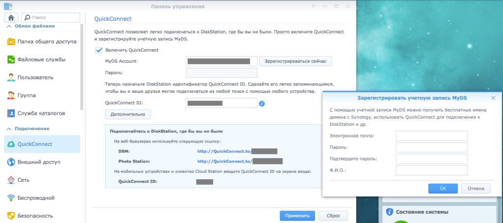Click the MyDS Account input field

pos(222,61)
